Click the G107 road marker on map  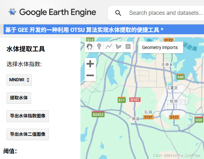point(135,100)
